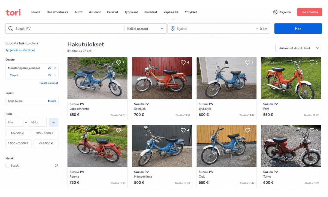Click the user profile icon by Kirjaudu
This screenshot has width=328, height=197.
[275, 12]
